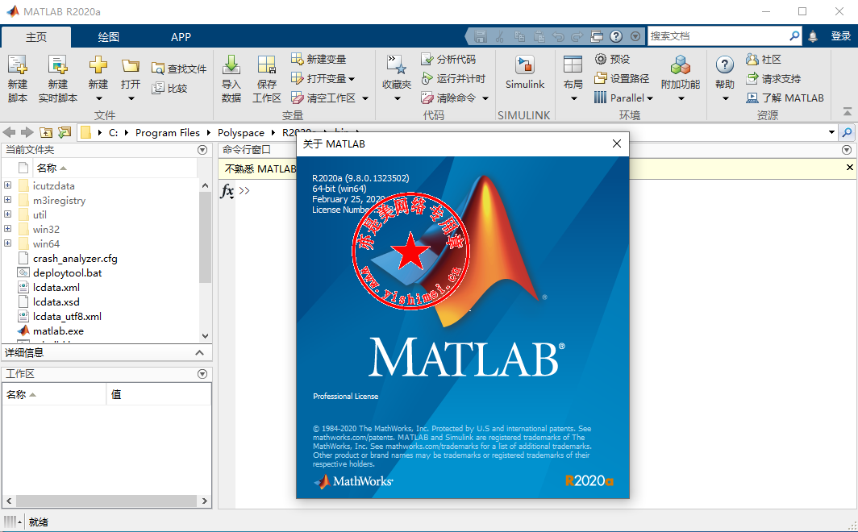Open 工作区 panel actions menu
This screenshot has height=532, width=858.
(202, 374)
